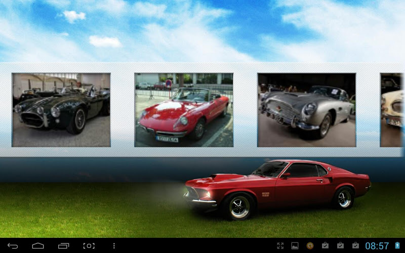Tap the fullscreen expand arrows icon
Viewport: 405px width, 253px height.
[x=280, y=246]
